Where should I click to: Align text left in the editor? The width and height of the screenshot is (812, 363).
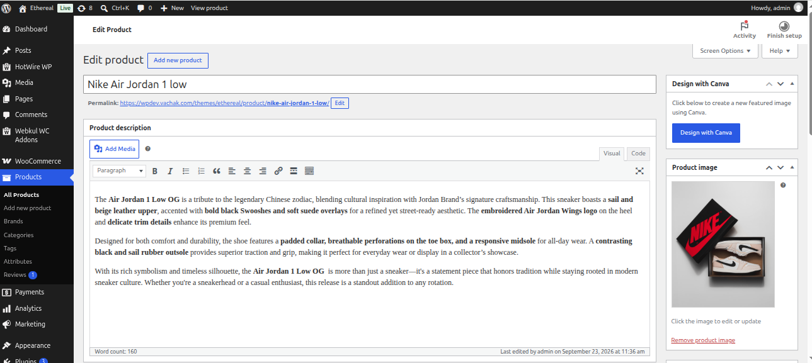click(232, 171)
